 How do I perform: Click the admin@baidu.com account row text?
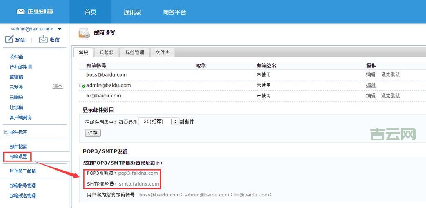(108, 85)
